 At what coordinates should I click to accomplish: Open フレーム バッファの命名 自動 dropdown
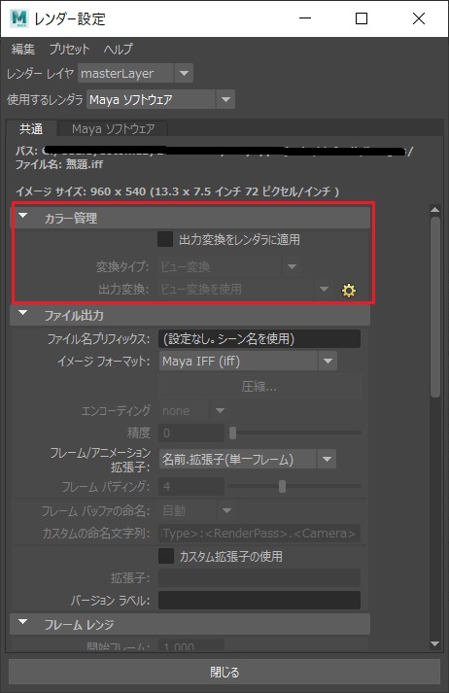tap(196, 510)
